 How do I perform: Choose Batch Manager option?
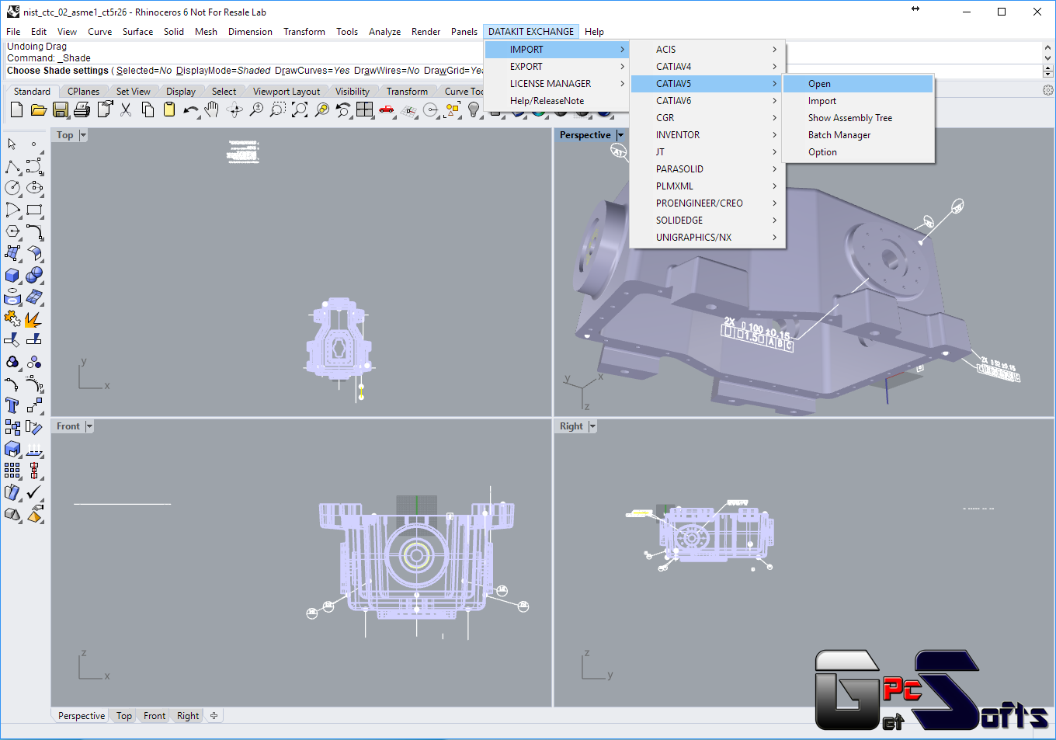(858, 135)
